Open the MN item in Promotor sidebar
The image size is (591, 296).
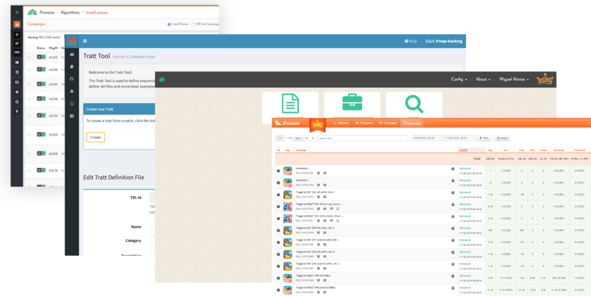tap(17, 52)
